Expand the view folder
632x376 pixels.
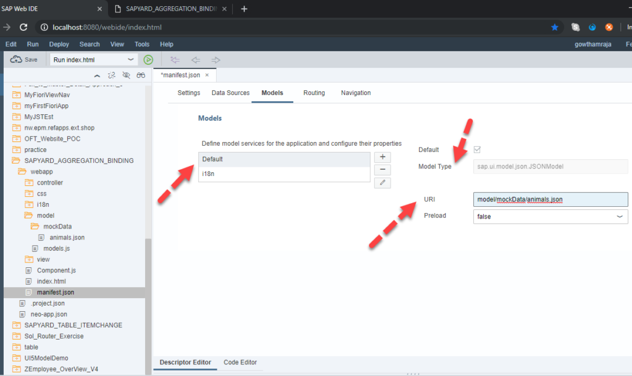[x=28, y=259]
